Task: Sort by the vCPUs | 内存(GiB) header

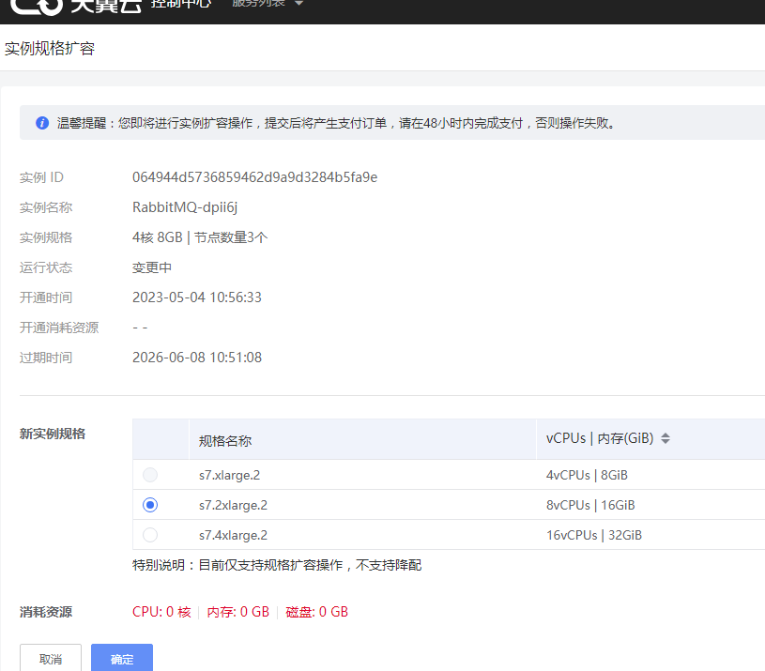Action: 601,439
